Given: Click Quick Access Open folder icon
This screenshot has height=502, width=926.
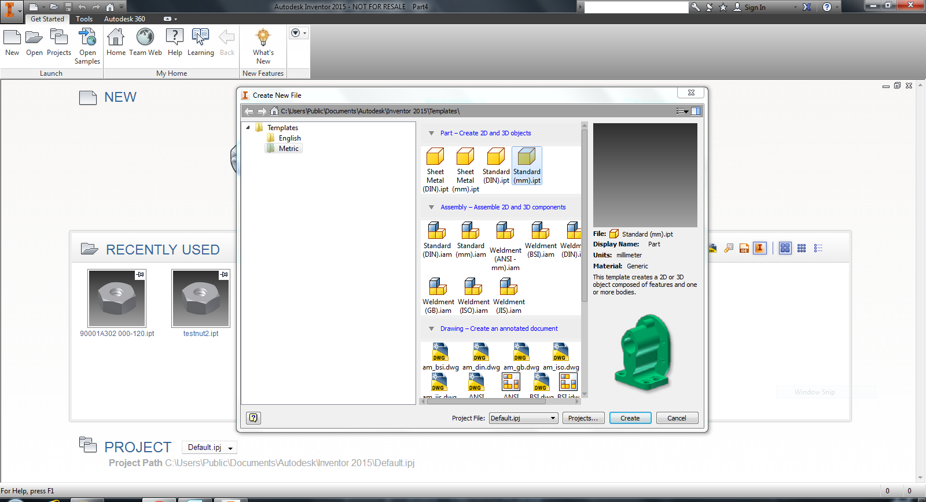Looking at the screenshot, I should pos(54,7).
